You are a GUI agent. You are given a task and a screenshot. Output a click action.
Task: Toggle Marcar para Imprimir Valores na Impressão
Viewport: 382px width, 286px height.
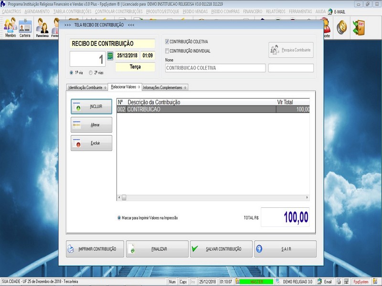pos(119,218)
